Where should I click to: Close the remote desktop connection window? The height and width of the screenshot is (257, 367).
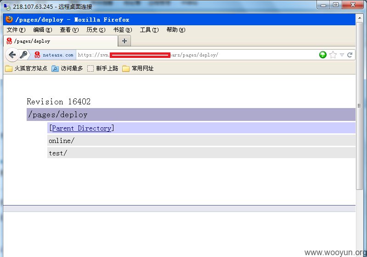[353, 5]
